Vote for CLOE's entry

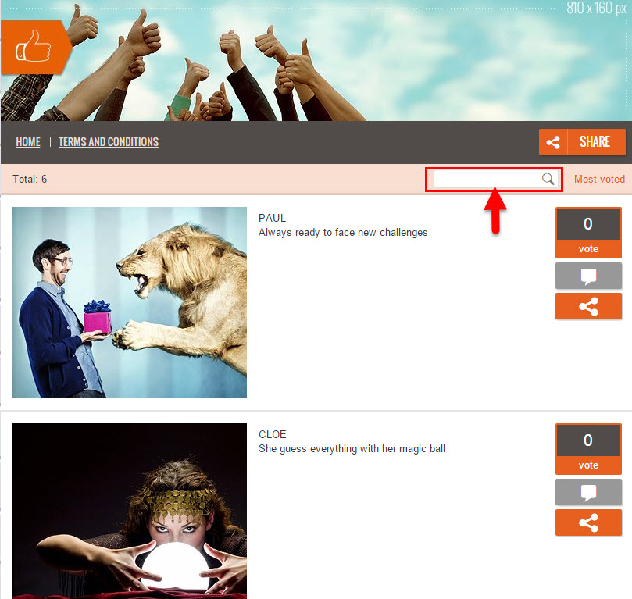pos(588,465)
